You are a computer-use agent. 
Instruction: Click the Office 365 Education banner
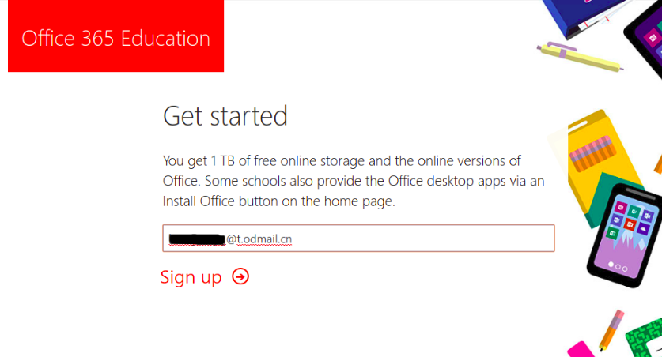pyautogui.click(x=115, y=38)
